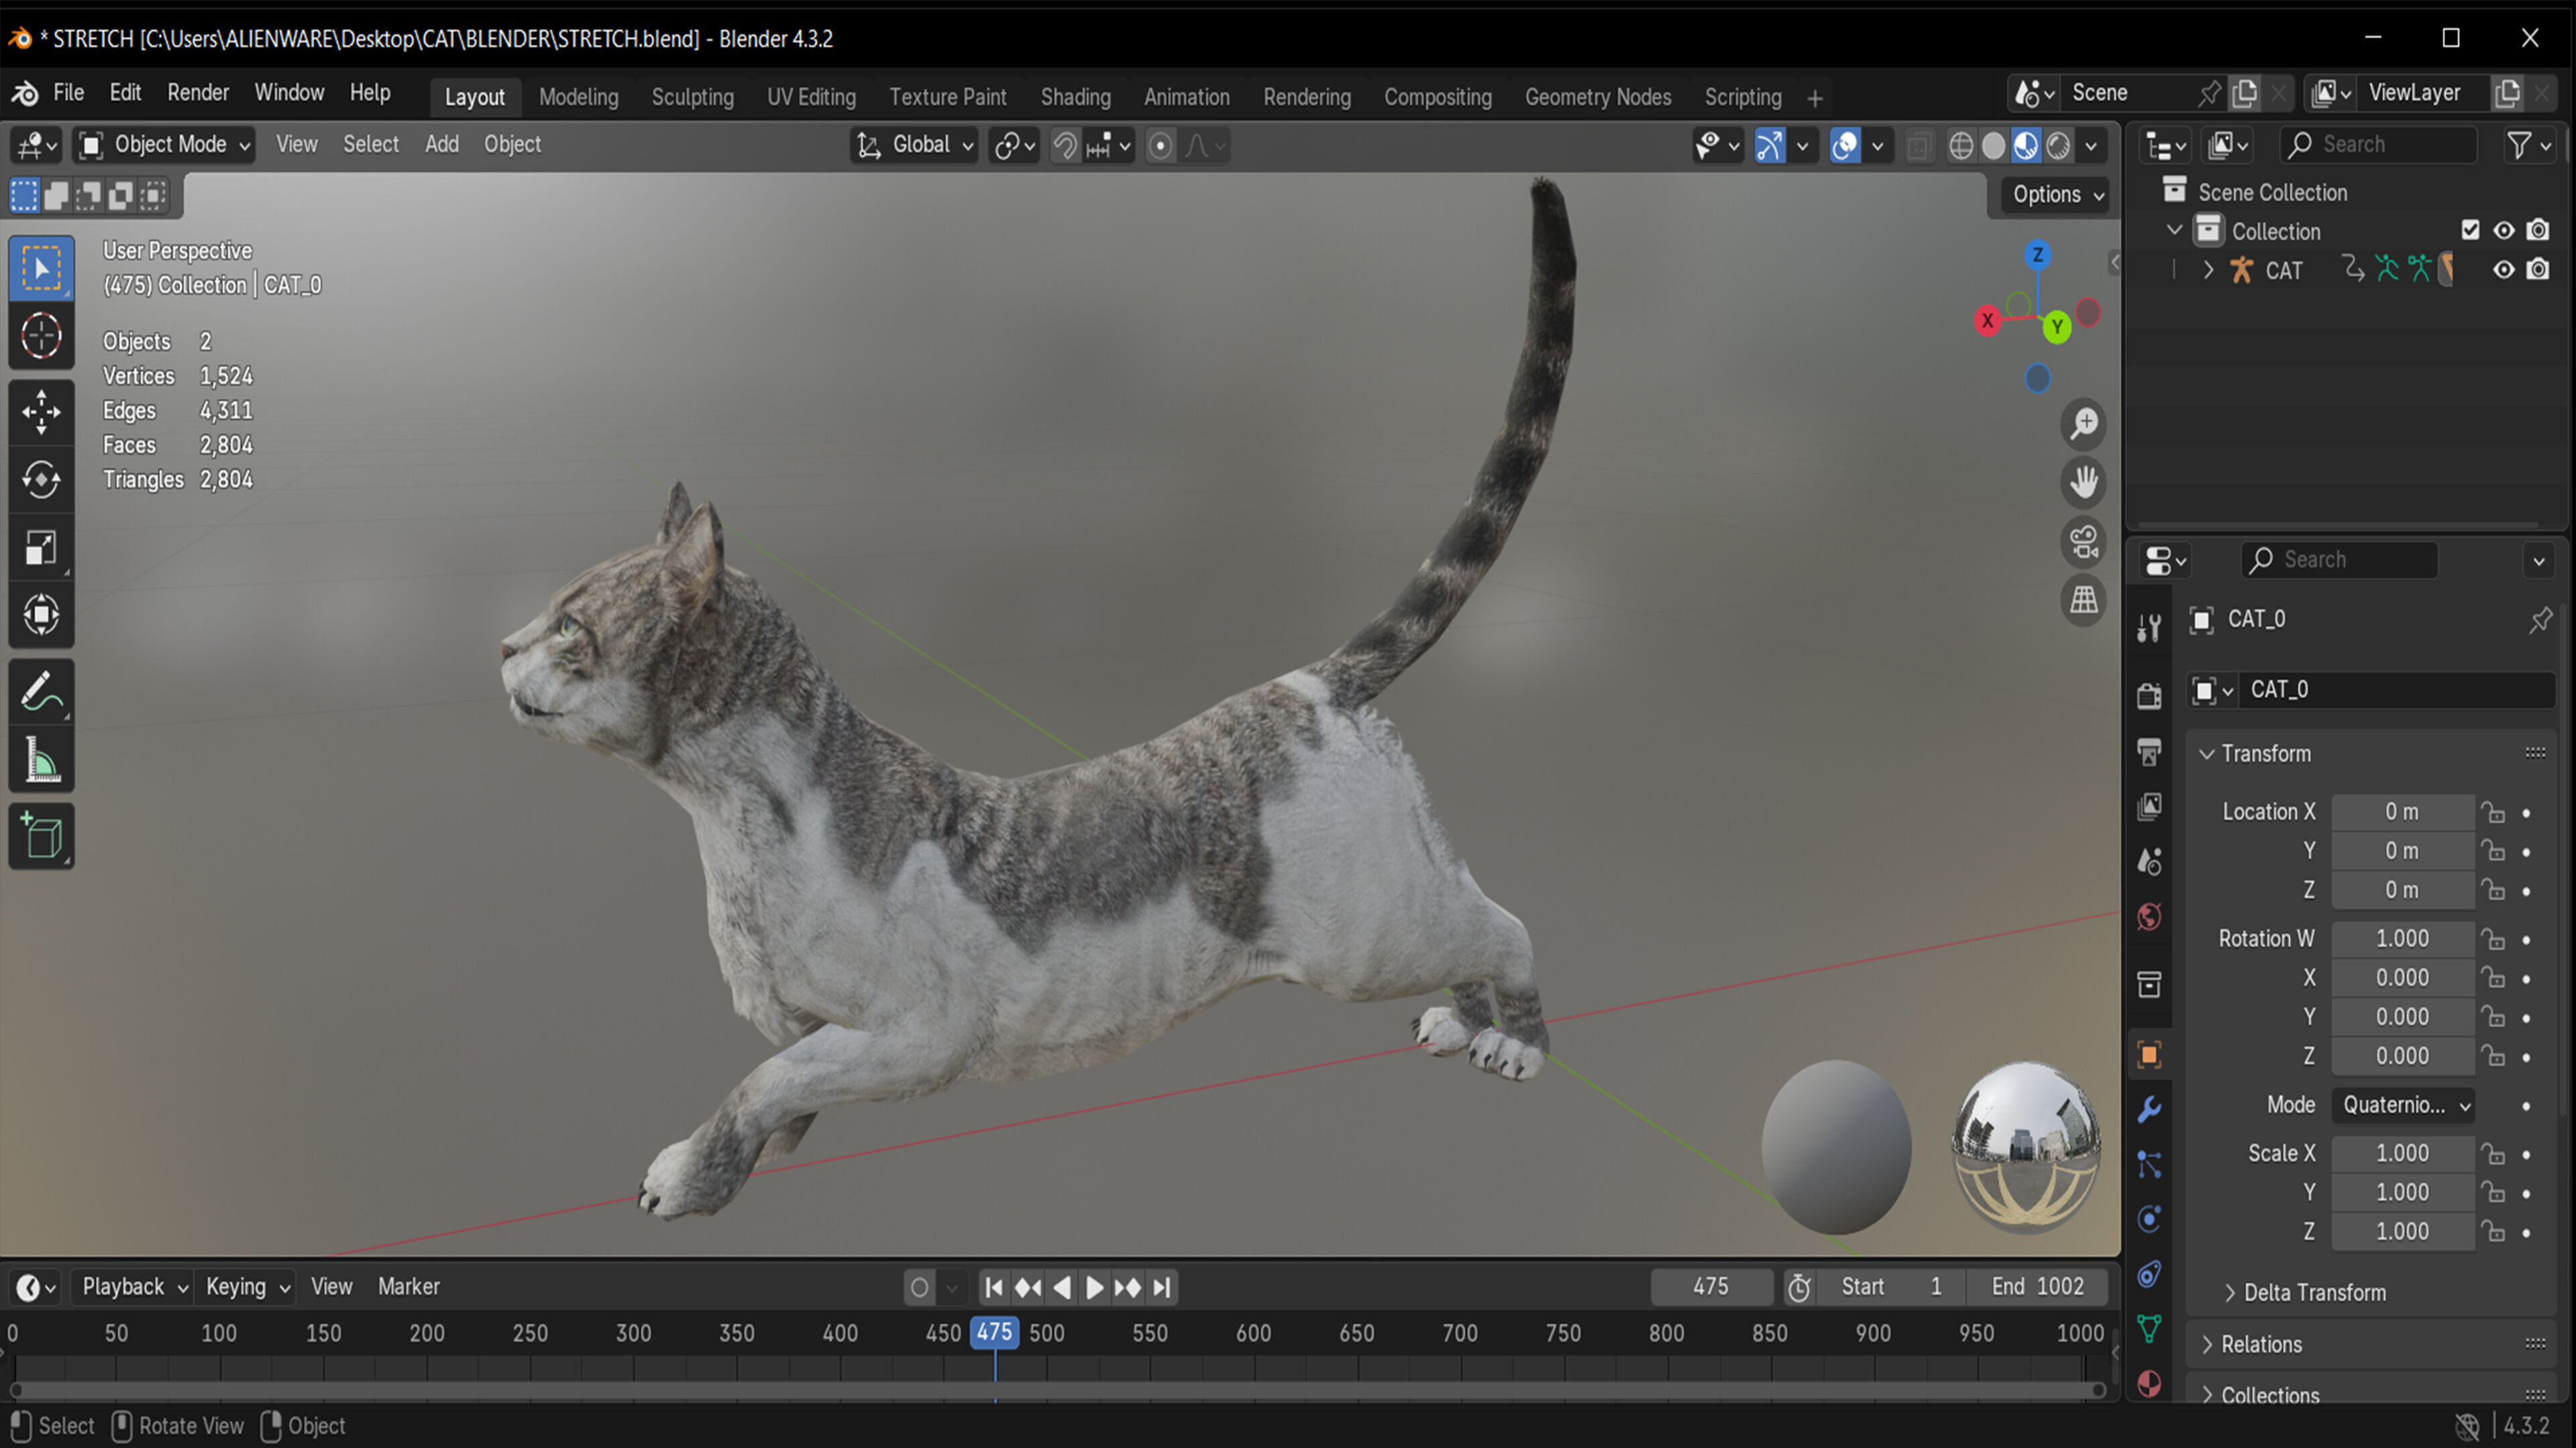Select the Scale tool

coord(41,548)
